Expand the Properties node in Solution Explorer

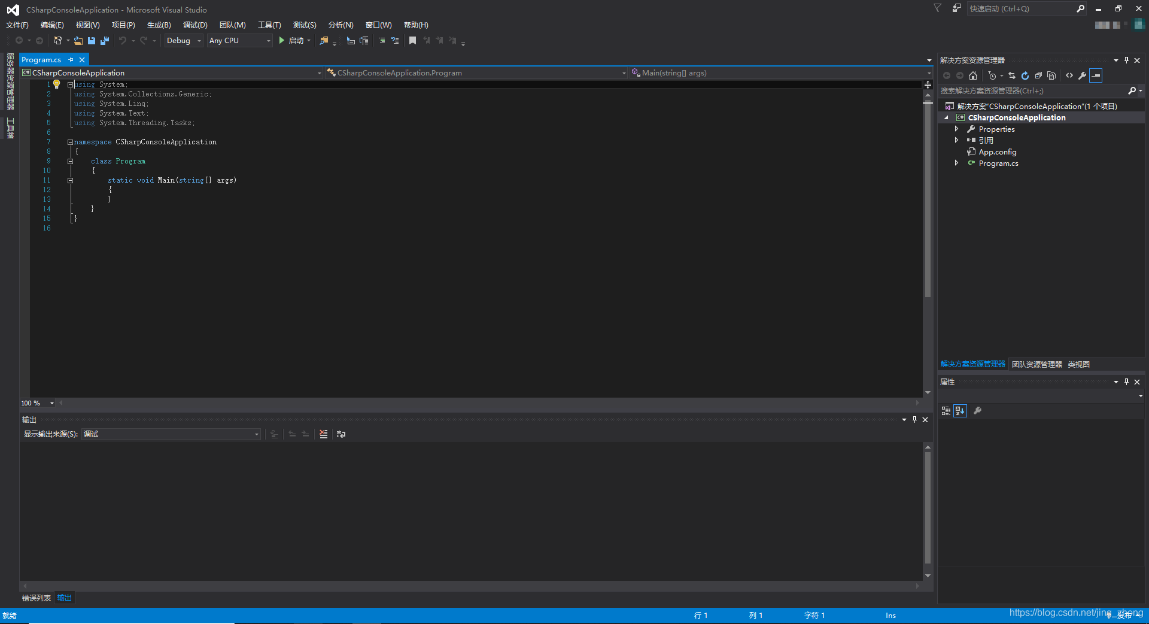point(956,129)
